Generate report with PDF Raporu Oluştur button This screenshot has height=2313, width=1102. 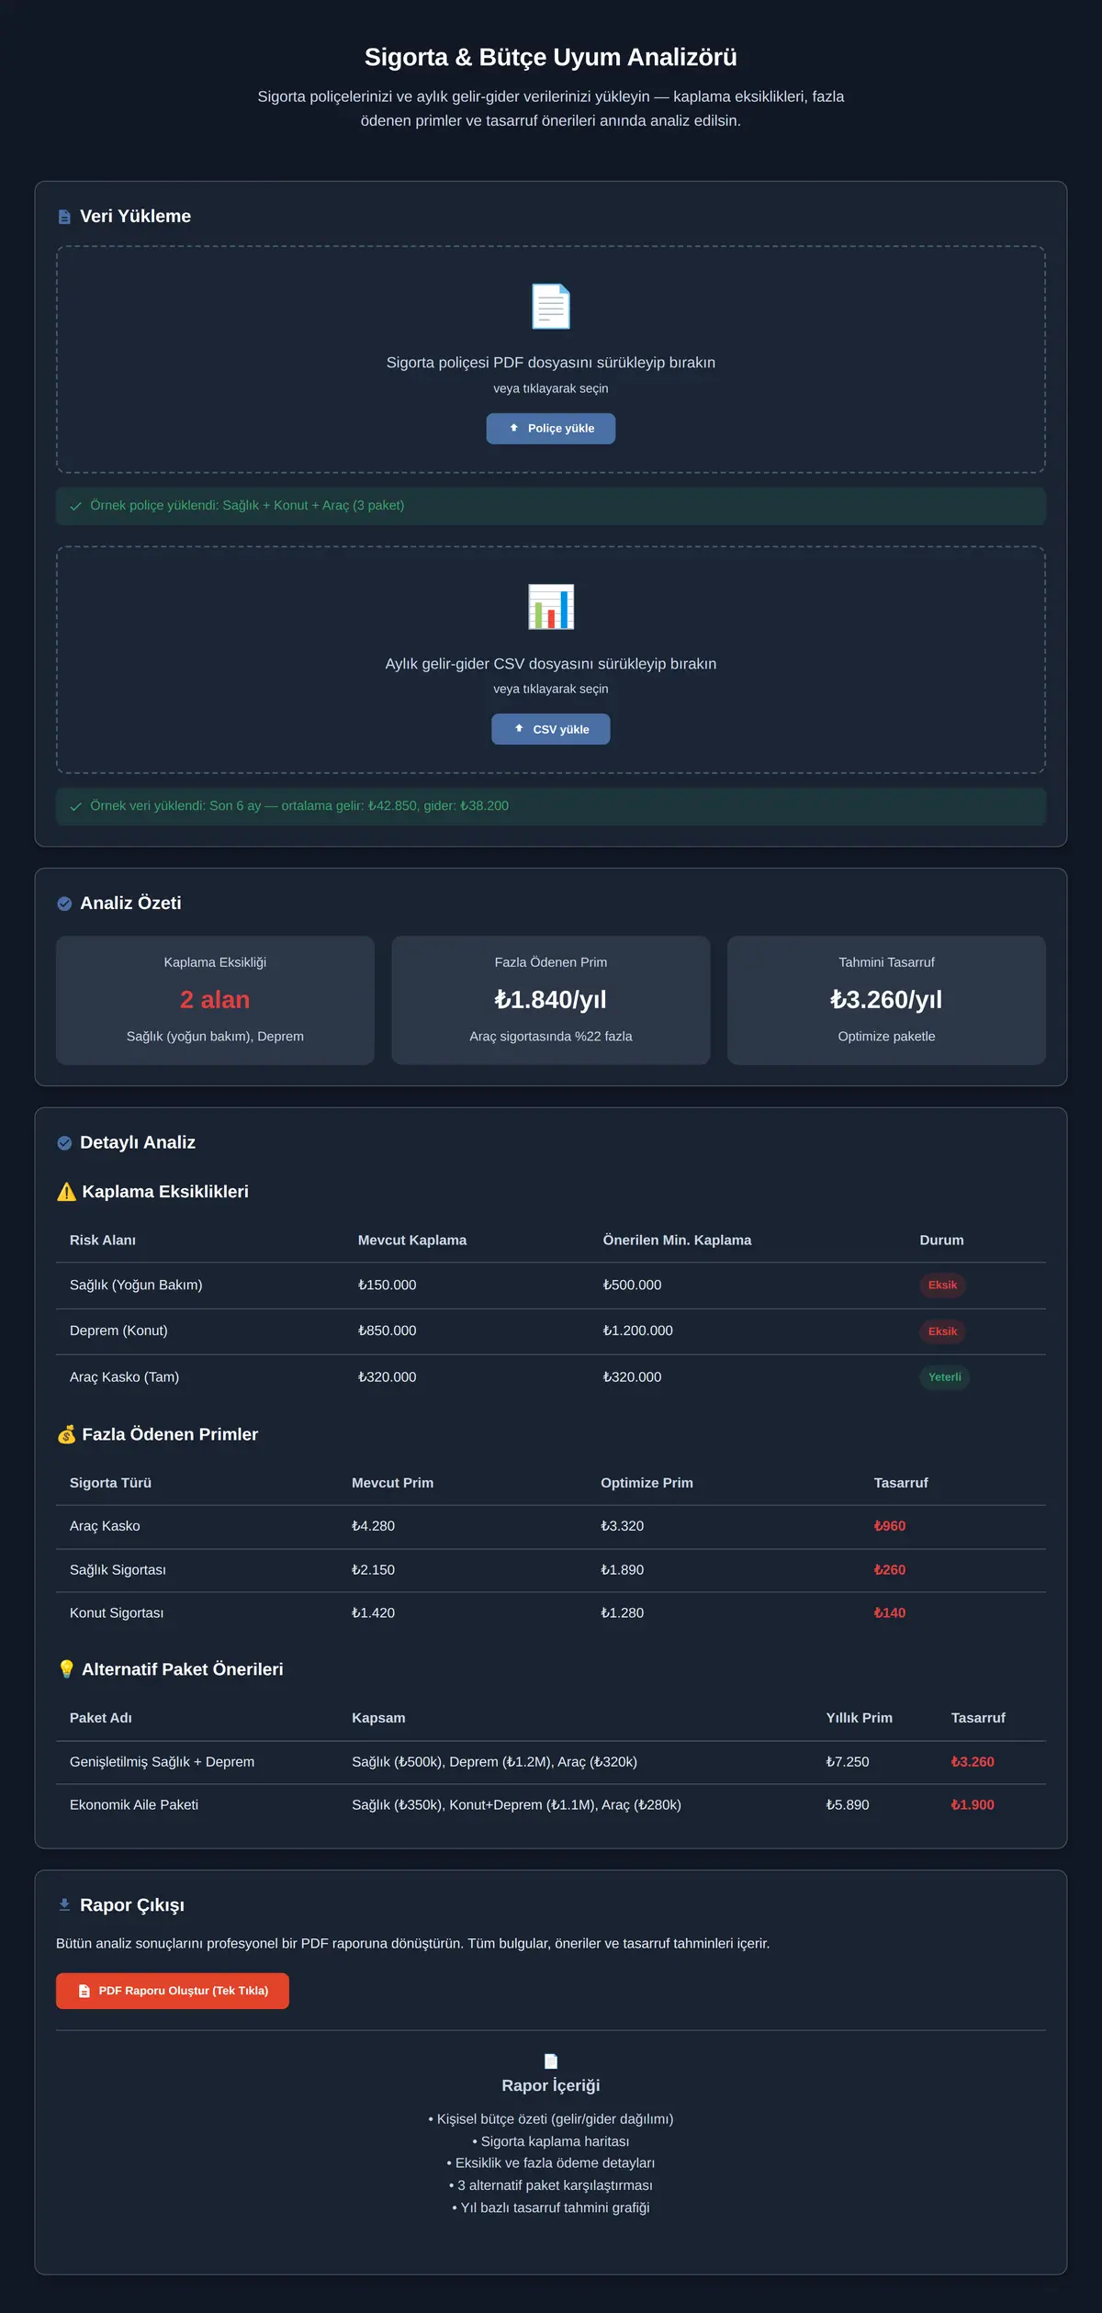point(173,1991)
